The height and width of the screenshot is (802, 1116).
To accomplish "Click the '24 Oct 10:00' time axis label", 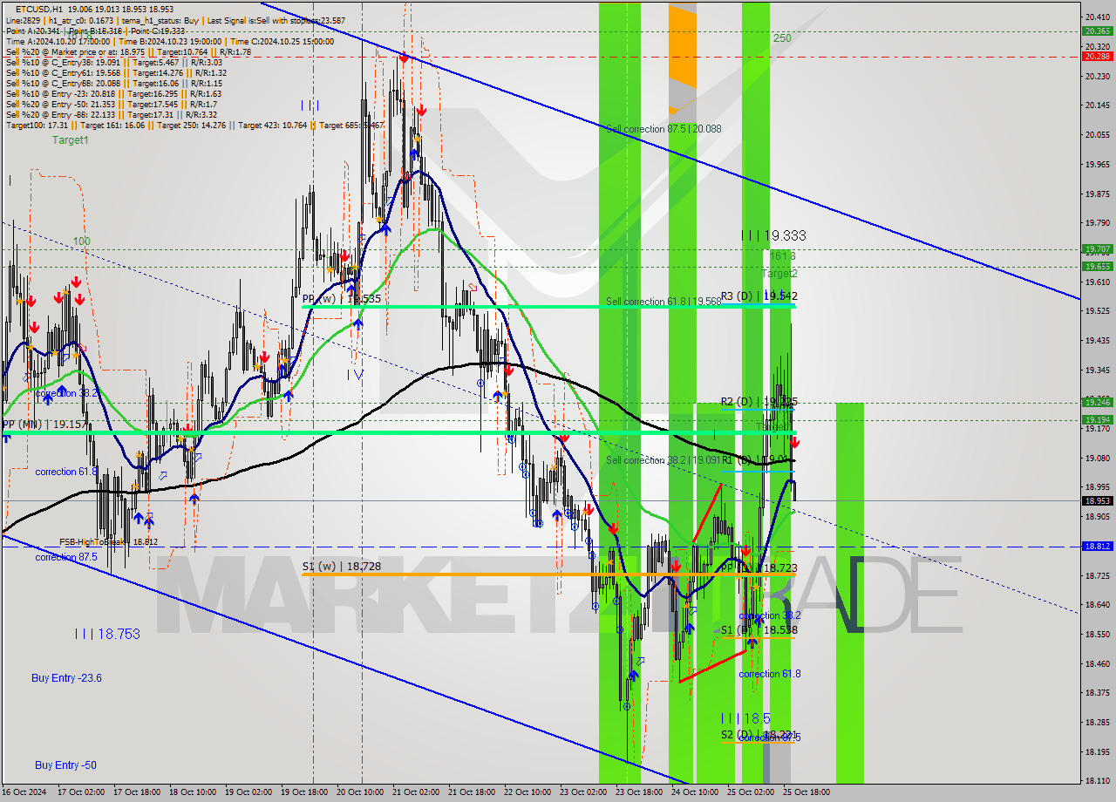I will click(x=695, y=792).
